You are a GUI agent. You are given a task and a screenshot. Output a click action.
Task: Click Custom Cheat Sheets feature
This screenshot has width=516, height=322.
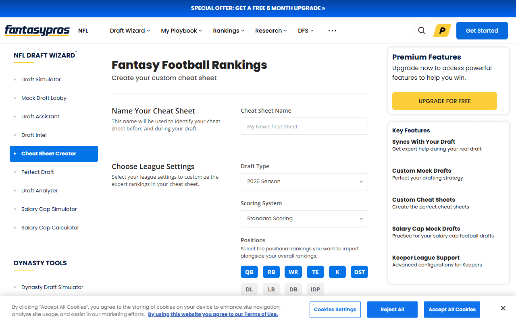pos(424,200)
